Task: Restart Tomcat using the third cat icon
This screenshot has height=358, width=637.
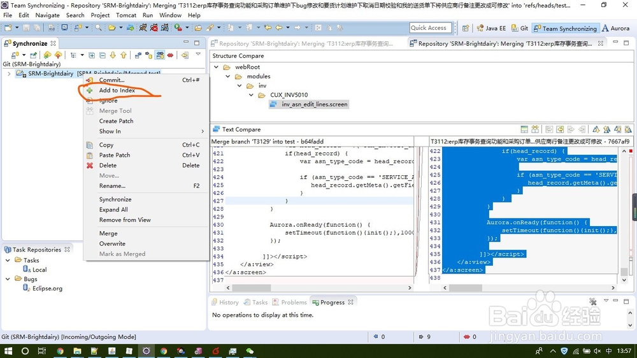Action: pos(165,27)
